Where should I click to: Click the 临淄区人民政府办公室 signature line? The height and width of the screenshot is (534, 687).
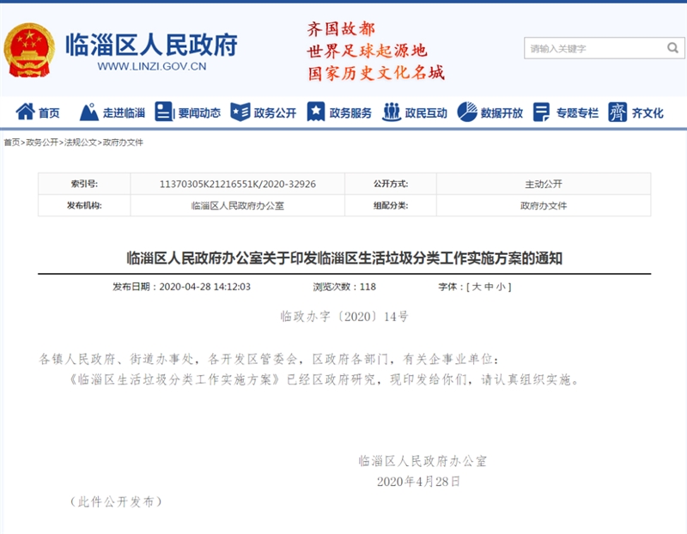423,461
